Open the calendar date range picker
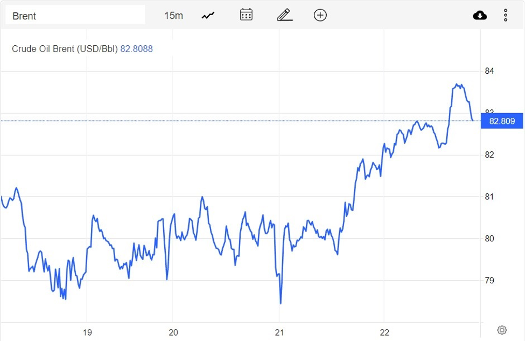This screenshot has width=526, height=341. 246,15
